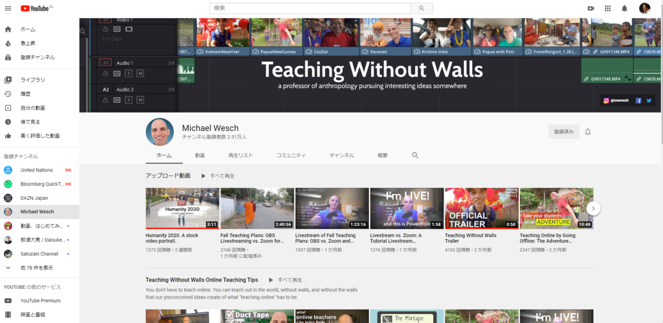This screenshot has height=323, width=663.
Task: Click the Instagram @mwesch banner link
Action: [616, 100]
